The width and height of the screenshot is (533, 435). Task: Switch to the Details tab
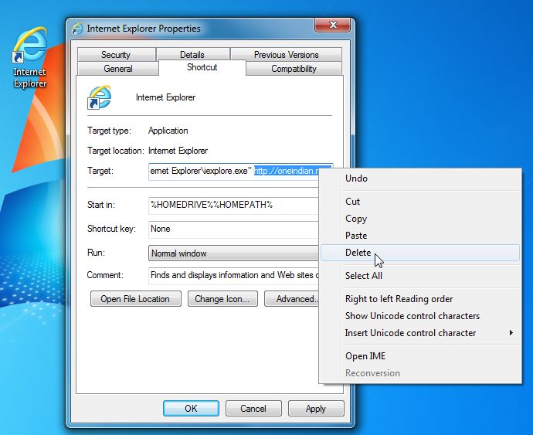(192, 55)
